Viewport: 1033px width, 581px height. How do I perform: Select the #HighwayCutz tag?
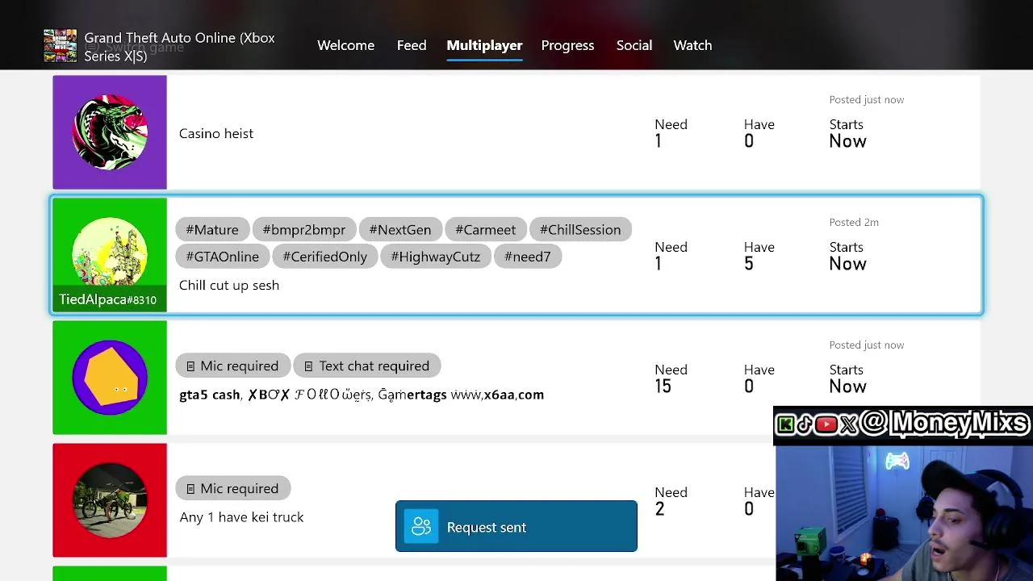[436, 257]
